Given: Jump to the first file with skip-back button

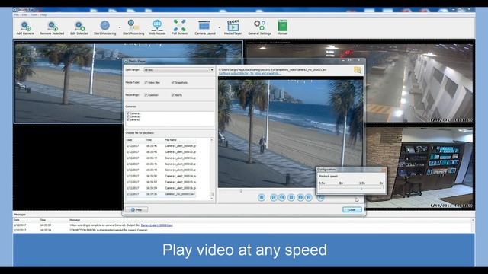Looking at the screenshot, I should pyautogui.click(x=274, y=197).
